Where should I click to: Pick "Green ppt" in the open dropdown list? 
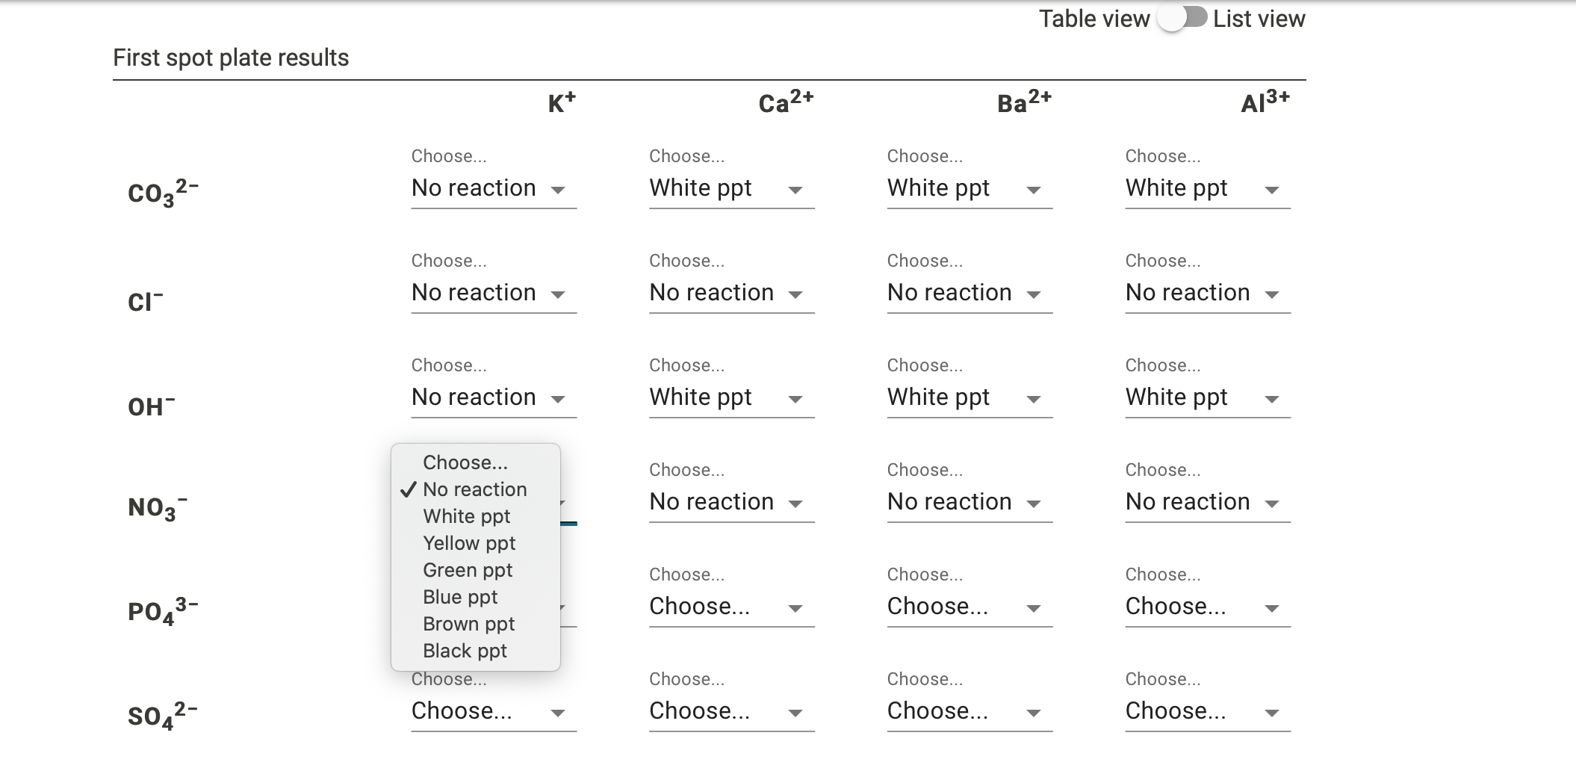point(467,569)
